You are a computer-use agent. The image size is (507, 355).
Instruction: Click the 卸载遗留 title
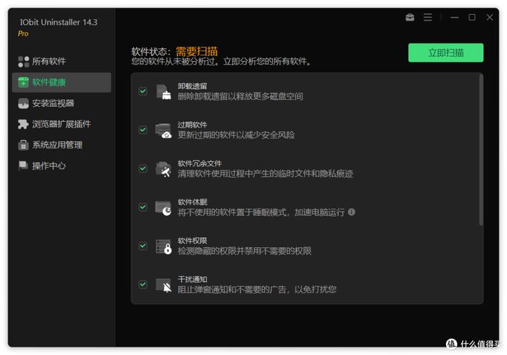pos(192,87)
